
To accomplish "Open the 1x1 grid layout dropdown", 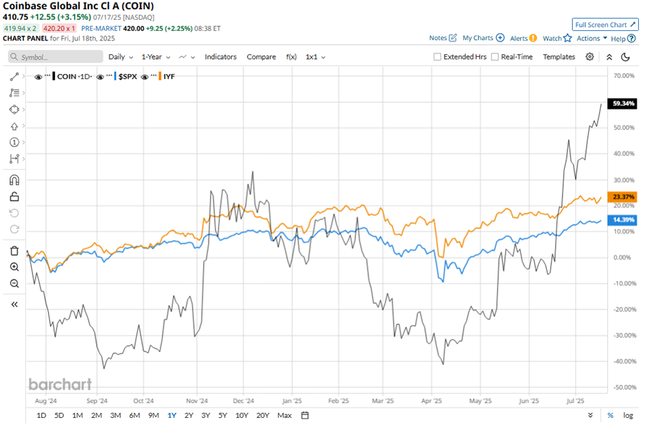I will tap(315, 57).
